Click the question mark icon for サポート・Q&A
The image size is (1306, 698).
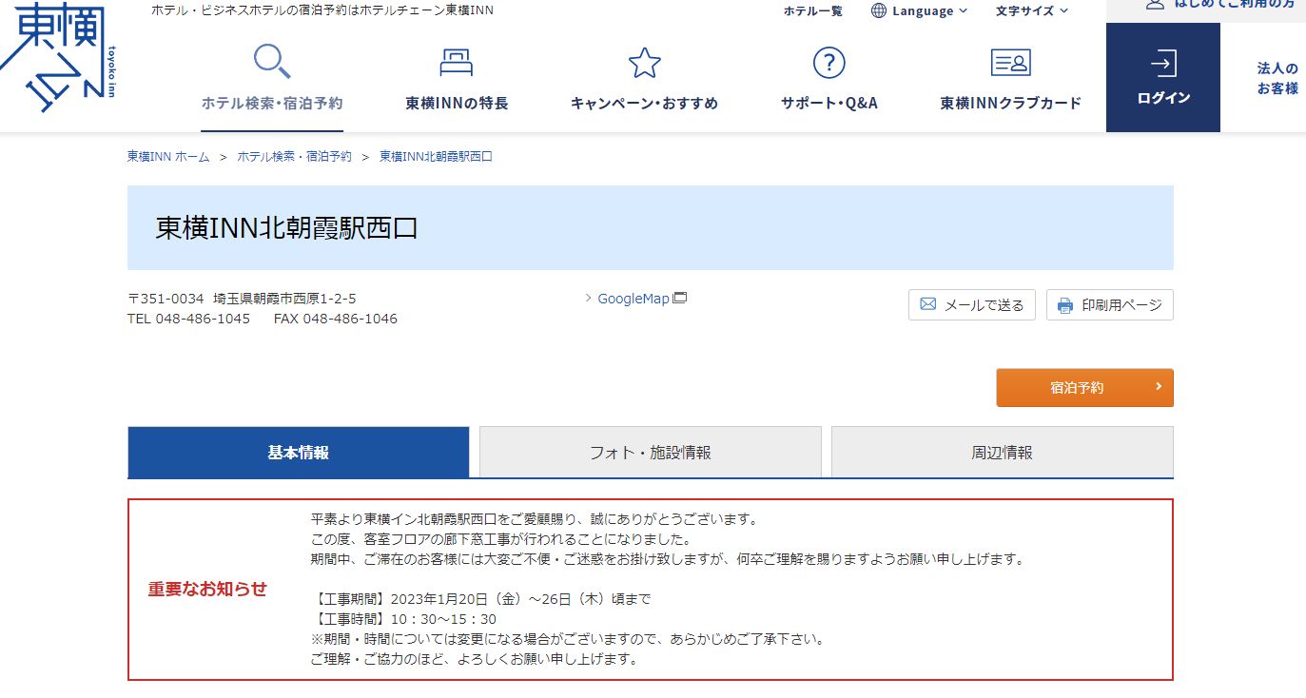click(x=829, y=64)
